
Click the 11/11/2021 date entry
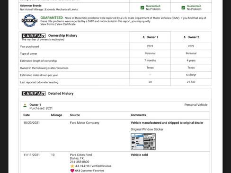pos(31,155)
